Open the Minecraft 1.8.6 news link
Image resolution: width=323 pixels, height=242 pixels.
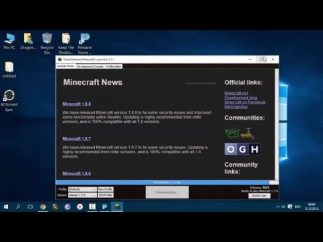point(77,173)
